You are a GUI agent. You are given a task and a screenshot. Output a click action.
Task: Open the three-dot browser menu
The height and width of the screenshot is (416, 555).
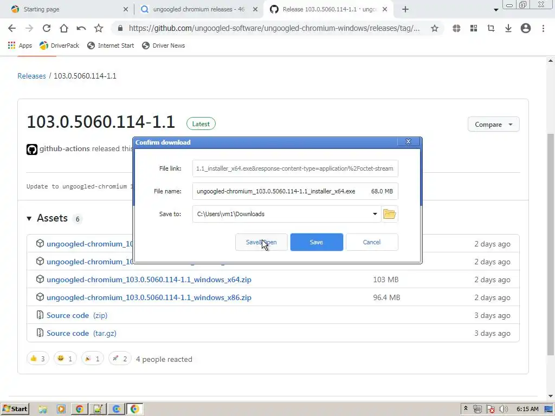point(543,28)
